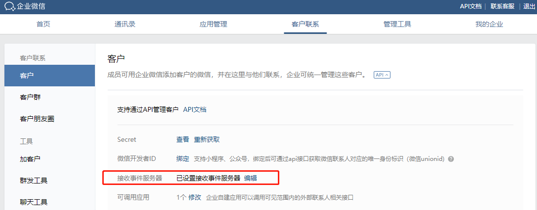
Task: Click 退出 to log out
Action: (530, 6)
